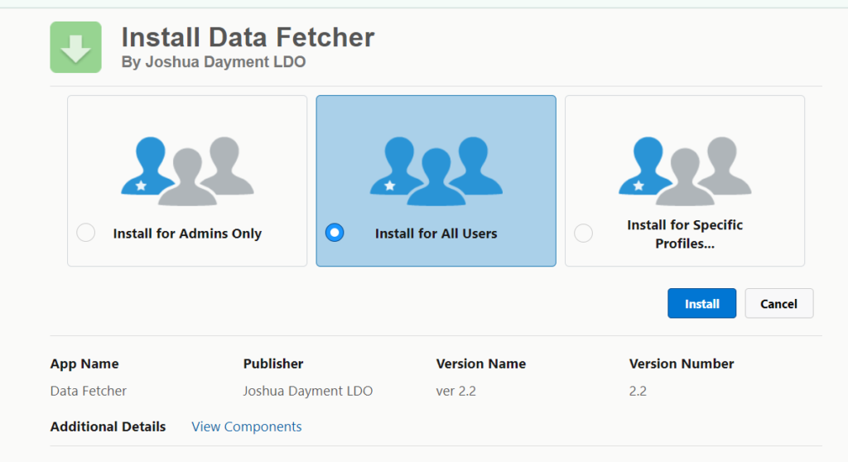Click the green download package icon
Screen dimensions: 848x462
(x=75, y=47)
